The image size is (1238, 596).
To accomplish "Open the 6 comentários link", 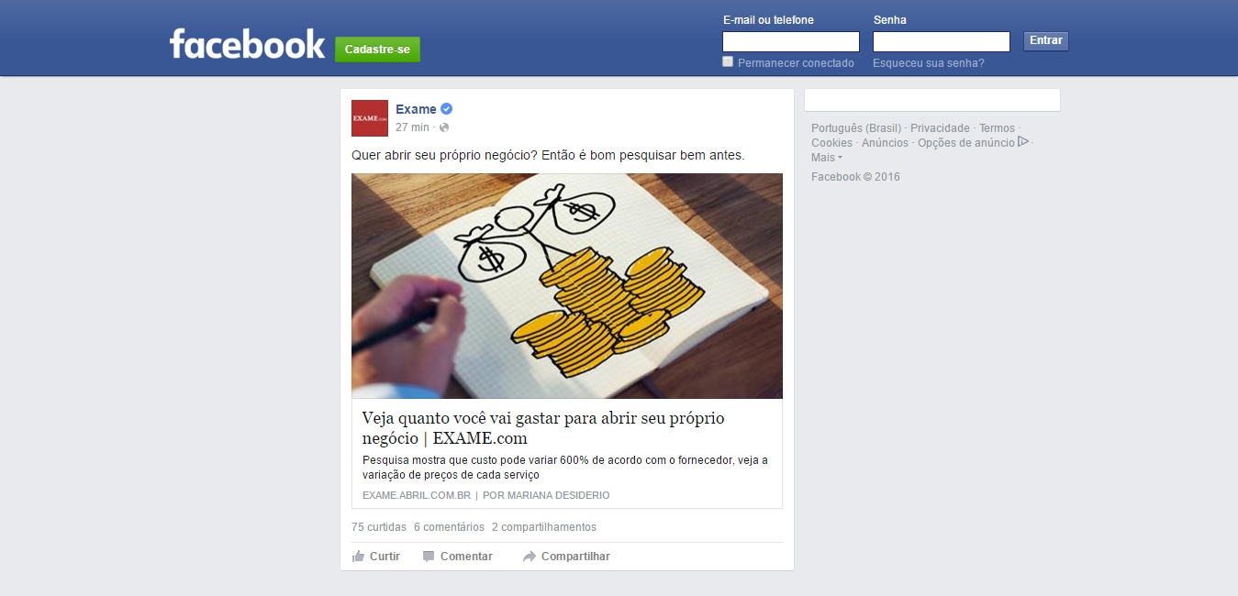I will coord(449,527).
